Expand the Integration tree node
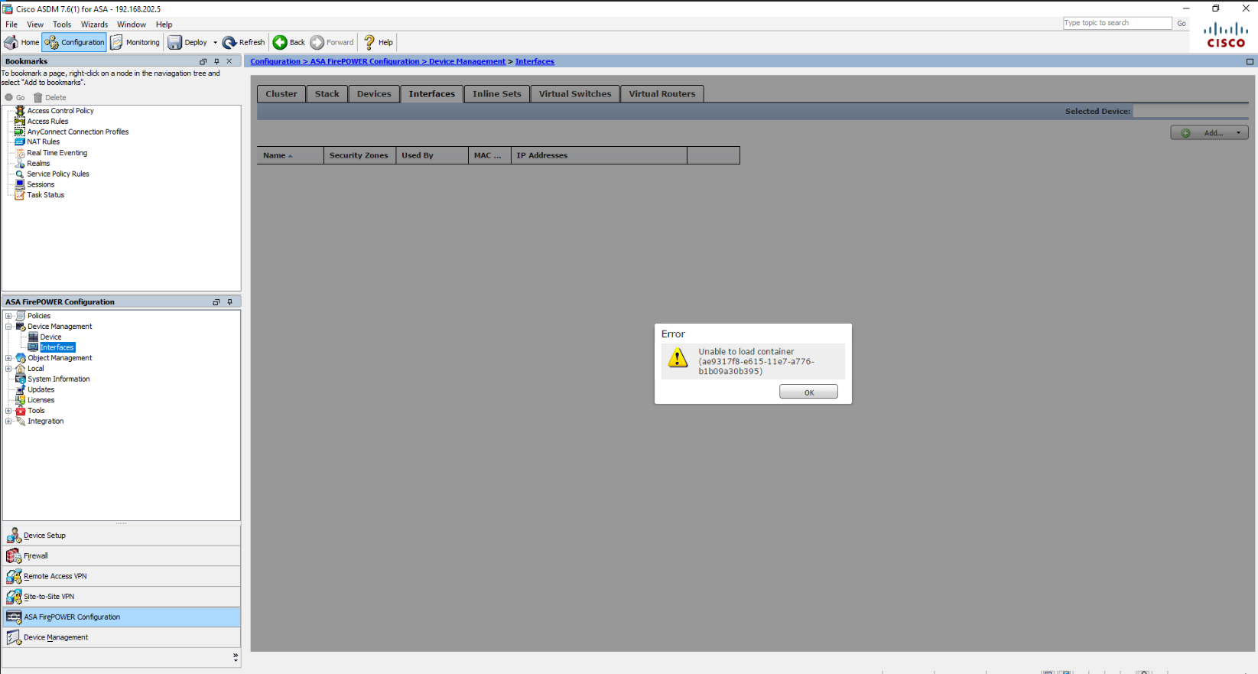Screen dimensions: 1258x674 pos(8,422)
